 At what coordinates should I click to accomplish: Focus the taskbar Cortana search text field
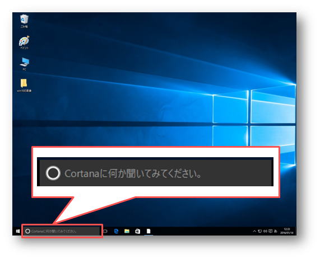(x=62, y=231)
